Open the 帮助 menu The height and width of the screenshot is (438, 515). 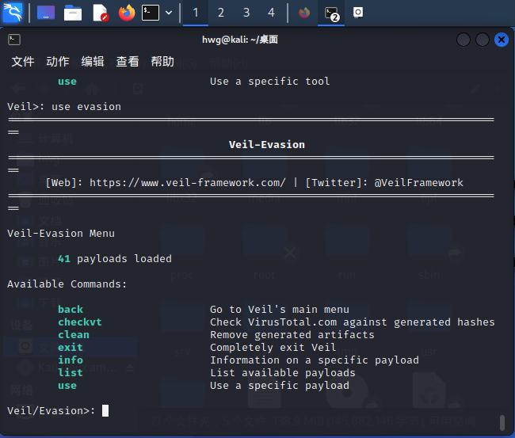pyautogui.click(x=162, y=62)
